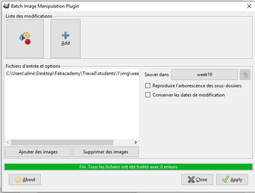Image resolution: width=255 pixels, height=193 pixels.
Task: Close the plugin with the Close button
Action: [197, 180]
